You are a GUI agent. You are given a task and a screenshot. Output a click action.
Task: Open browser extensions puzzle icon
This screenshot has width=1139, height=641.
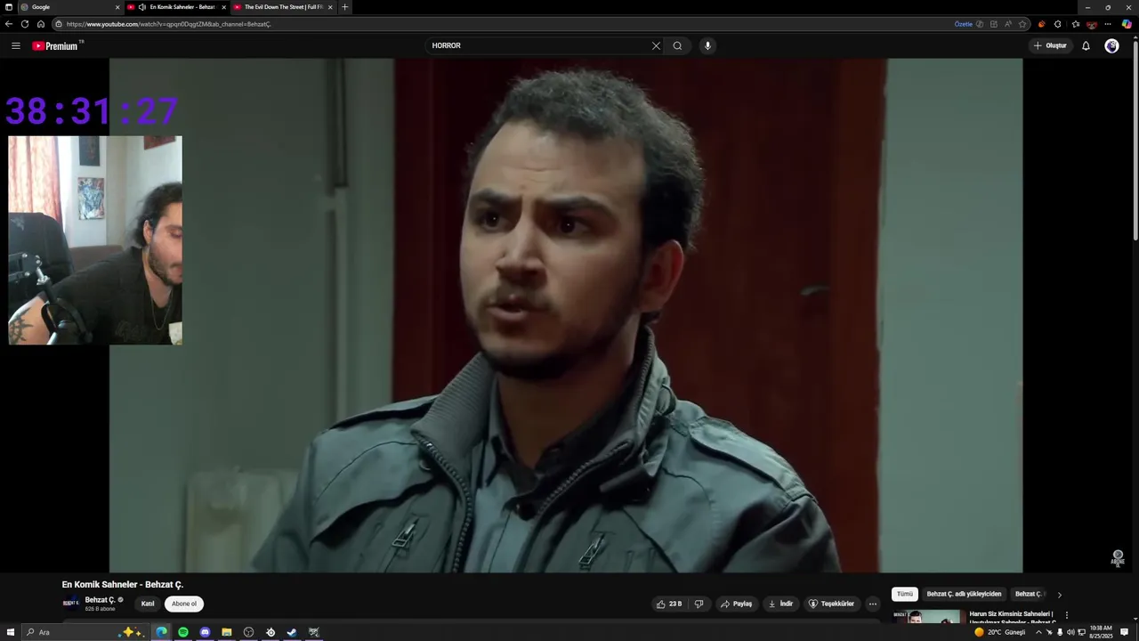tap(1057, 24)
